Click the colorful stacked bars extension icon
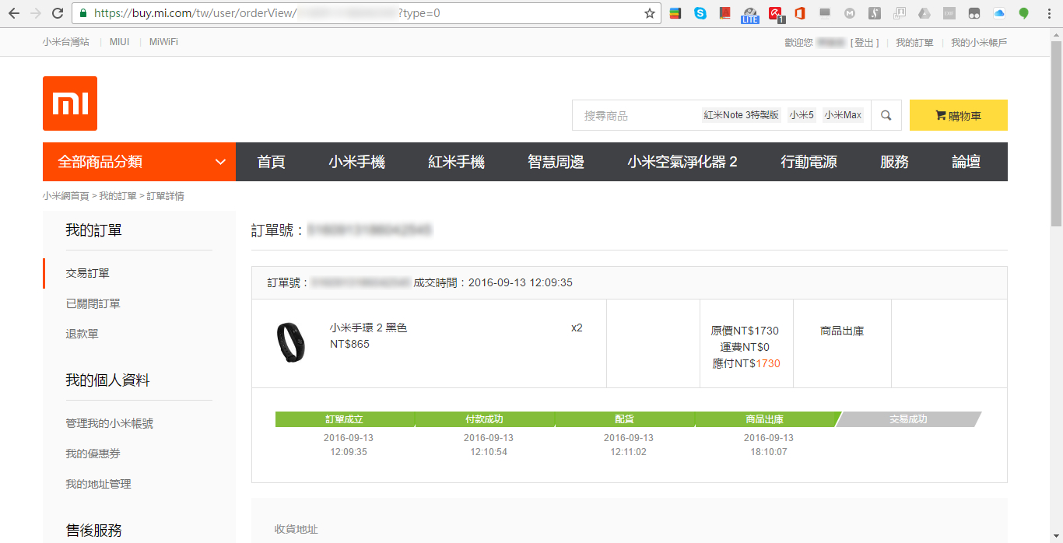The image size is (1063, 543). click(x=675, y=13)
